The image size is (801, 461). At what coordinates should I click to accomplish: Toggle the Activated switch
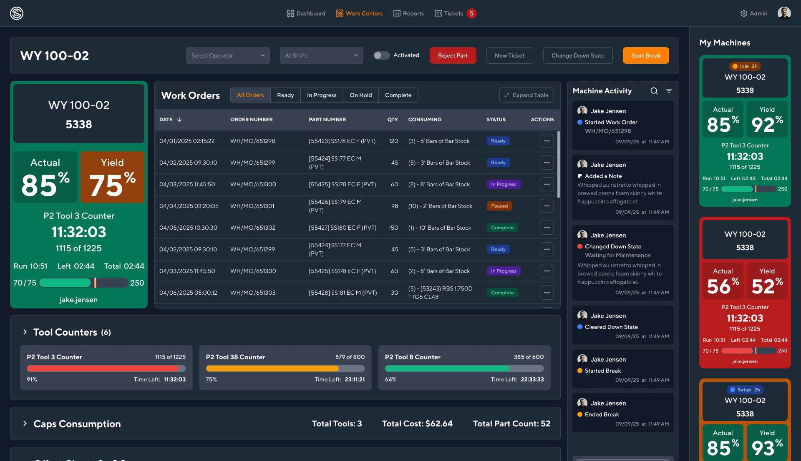[381, 55]
